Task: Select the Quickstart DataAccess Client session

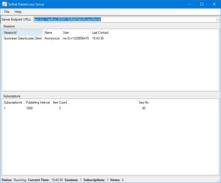Action: pos(23,38)
